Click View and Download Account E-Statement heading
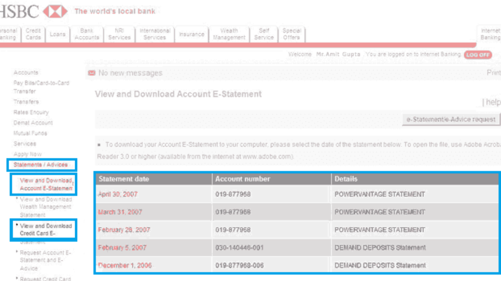501x281 pixels. (178, 94)
